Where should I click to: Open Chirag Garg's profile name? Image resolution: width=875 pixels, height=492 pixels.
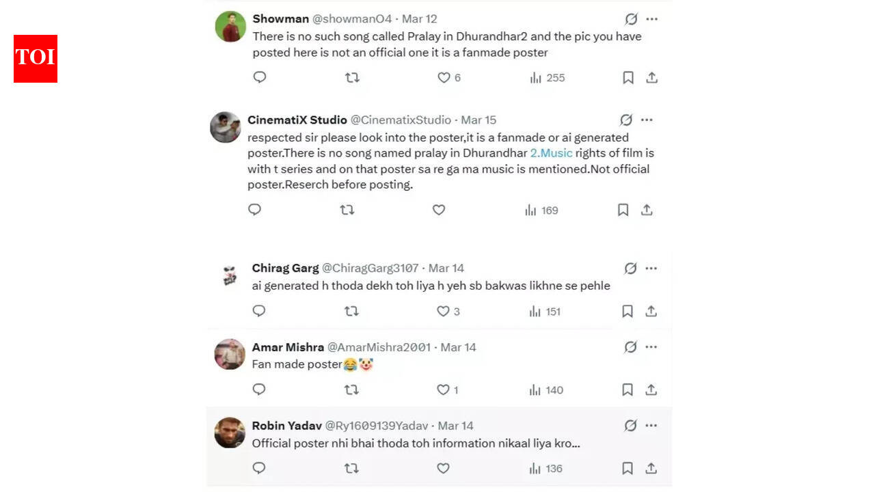click(286, 268)
